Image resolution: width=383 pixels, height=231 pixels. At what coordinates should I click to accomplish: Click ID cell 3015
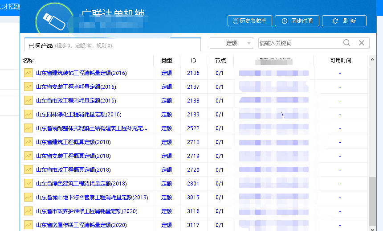[x=193, y=197]
